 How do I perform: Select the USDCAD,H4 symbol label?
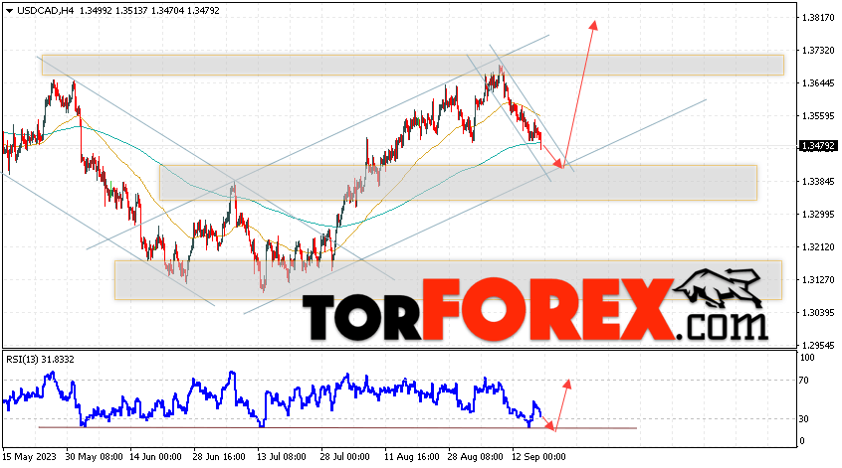pyautogui.click(x=46, y=11)
